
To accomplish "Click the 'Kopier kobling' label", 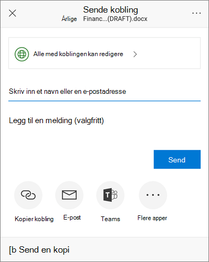I will (34, 219).
